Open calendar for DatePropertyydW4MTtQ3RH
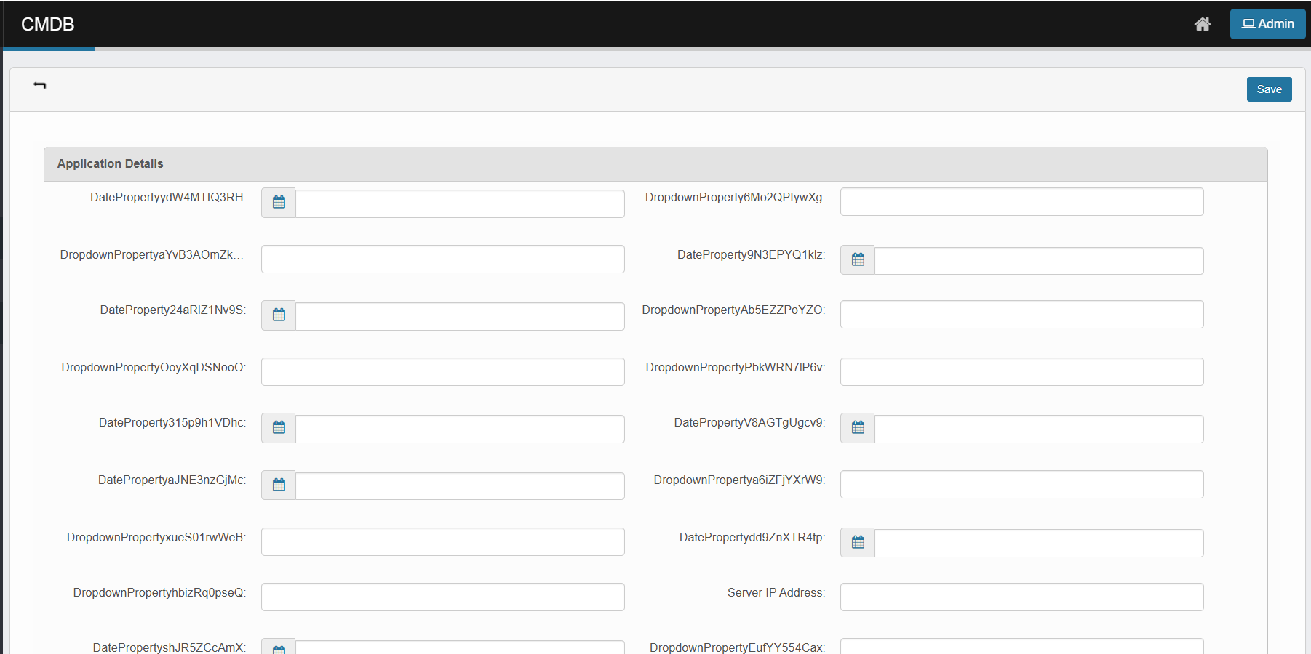 (x=279, y=203)
